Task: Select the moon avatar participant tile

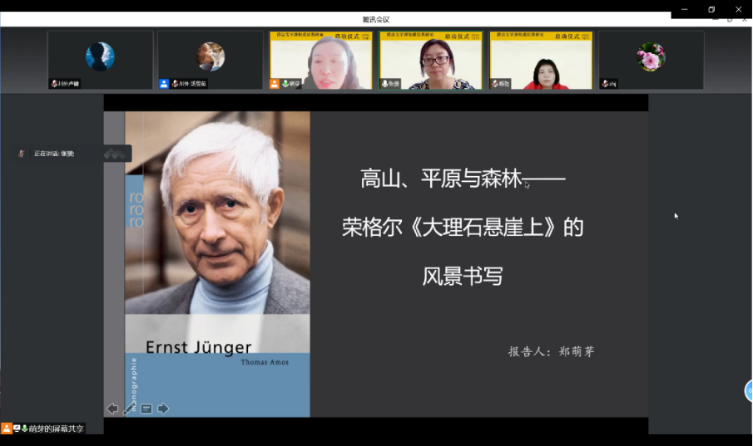Action: (100, 59)
